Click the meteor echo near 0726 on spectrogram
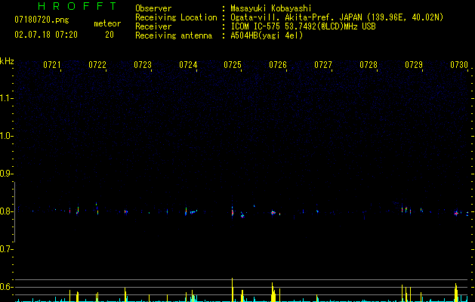 (273, 213)
